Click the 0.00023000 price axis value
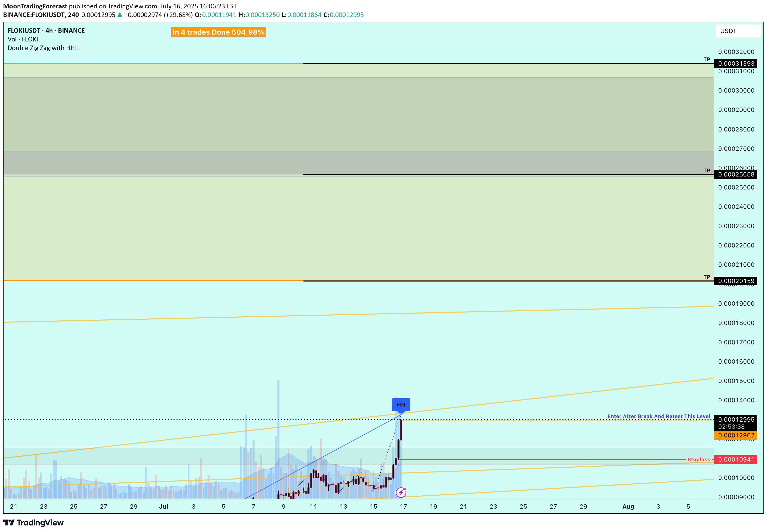This screenshot has width=767, height=532. click(x=736, y=226)
